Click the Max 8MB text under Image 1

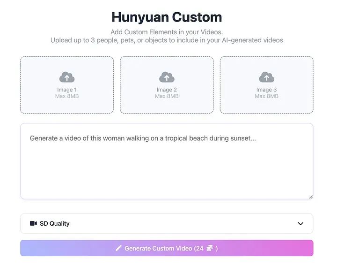(x=67, y=96)
